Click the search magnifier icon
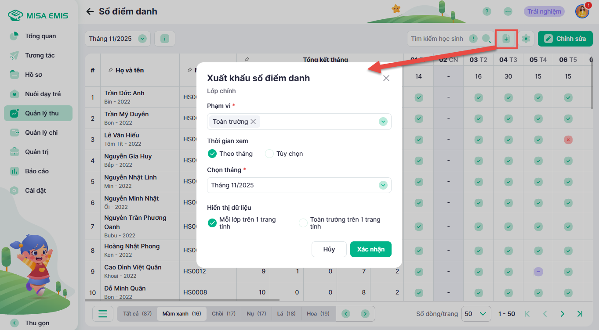The width and height of the screenshot is (599, 330). click(486, 39)
